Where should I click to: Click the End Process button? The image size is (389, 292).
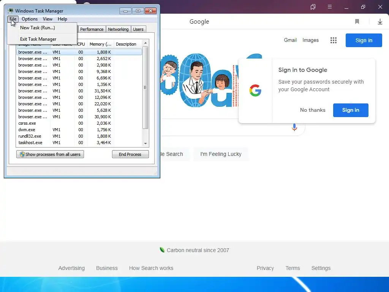130,154
